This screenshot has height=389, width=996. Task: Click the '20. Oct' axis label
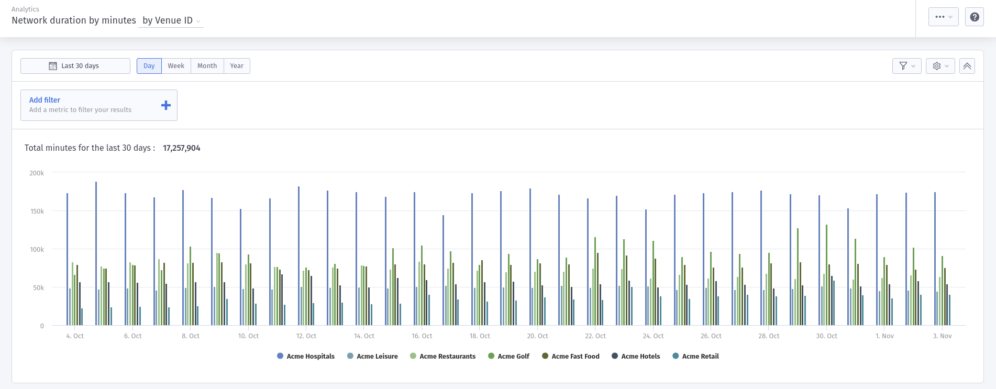point(537,336)
